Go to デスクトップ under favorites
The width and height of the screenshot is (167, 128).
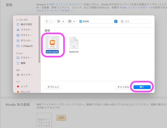[x=26, y=35]
